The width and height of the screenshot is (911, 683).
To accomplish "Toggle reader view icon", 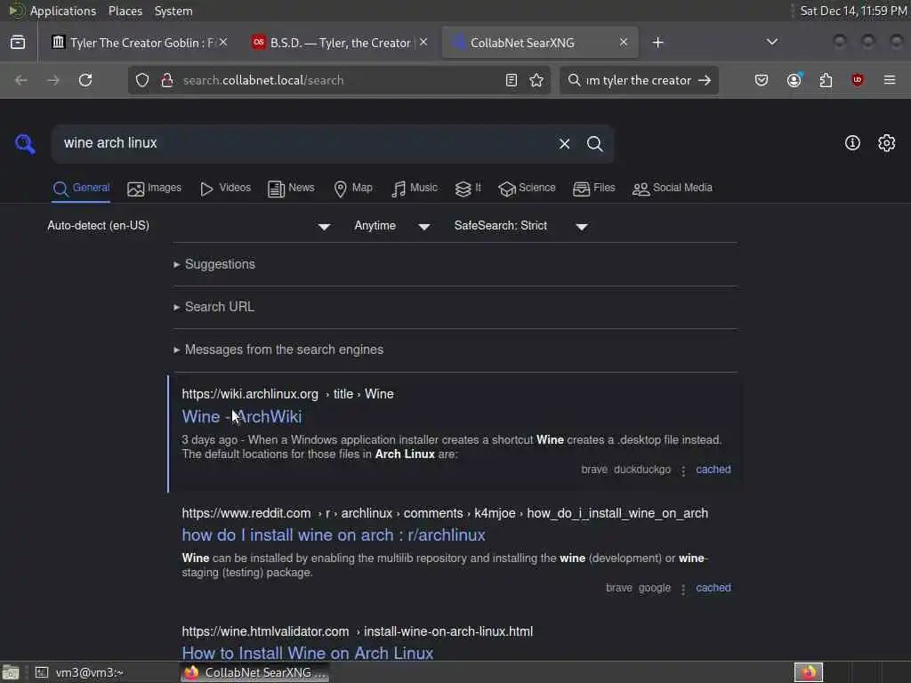I will 512,80.
